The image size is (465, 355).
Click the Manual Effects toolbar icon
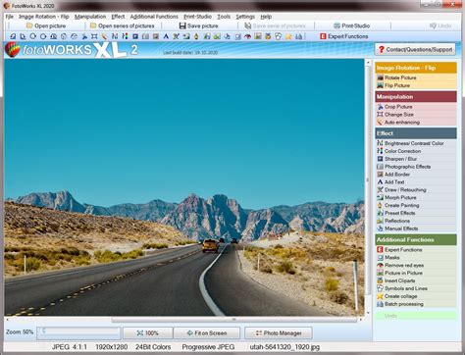pos(227,36)
